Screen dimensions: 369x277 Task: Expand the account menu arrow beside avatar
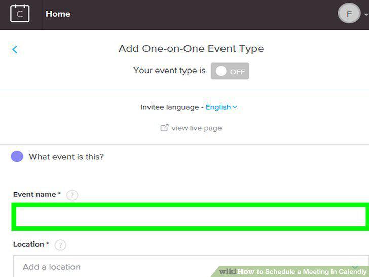pos(366,14)
